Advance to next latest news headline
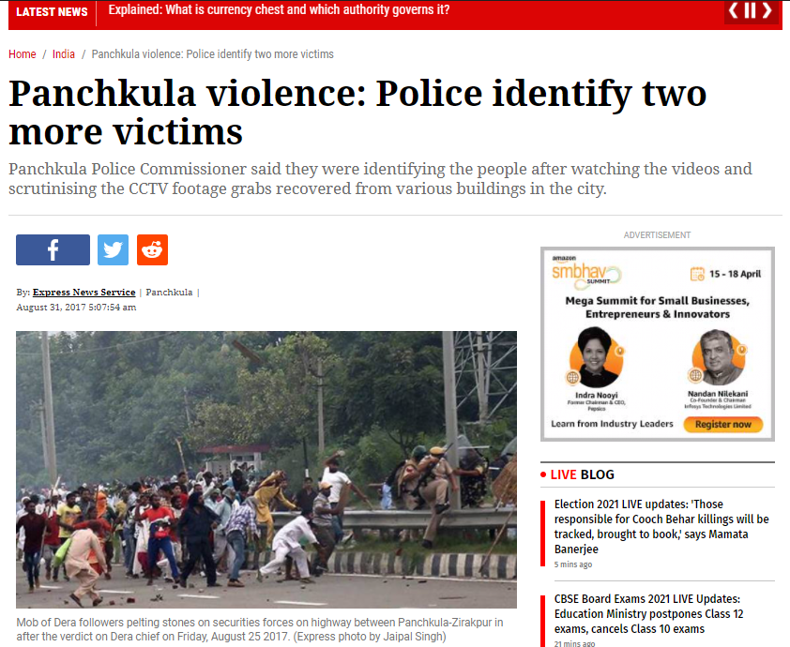Screen dimensions: 790x647 point(767,10)
